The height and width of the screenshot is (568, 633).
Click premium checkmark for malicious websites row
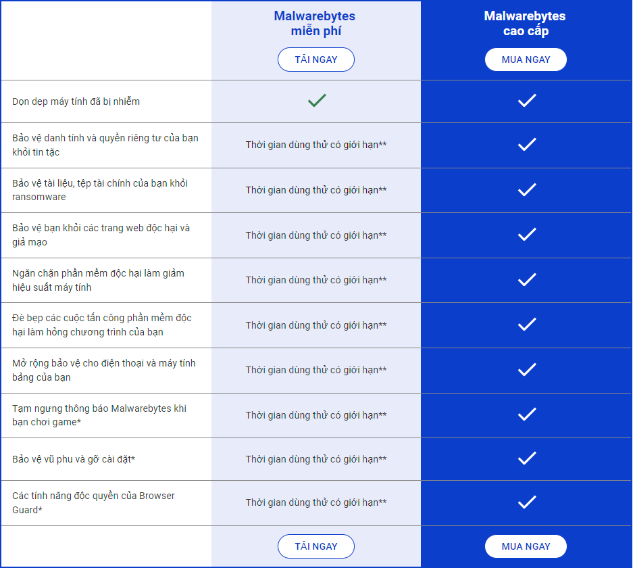tap(527, 235)
